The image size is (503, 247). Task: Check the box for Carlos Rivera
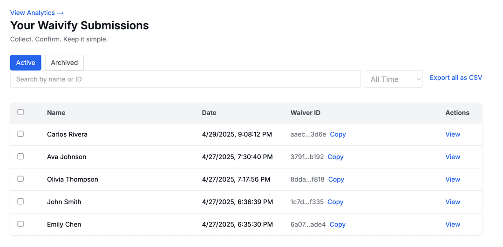tap(20, 134)
